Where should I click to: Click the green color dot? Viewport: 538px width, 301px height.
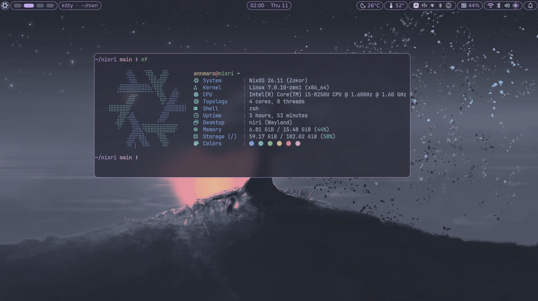(270, 144)
